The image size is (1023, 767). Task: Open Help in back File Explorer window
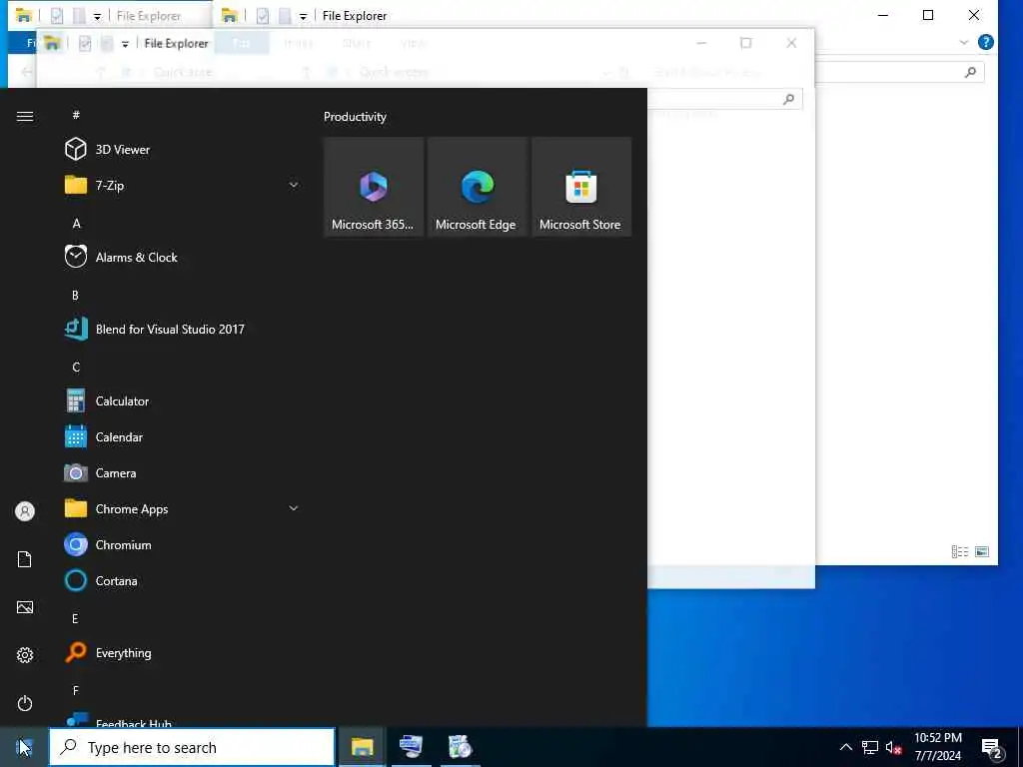(986, 42)
